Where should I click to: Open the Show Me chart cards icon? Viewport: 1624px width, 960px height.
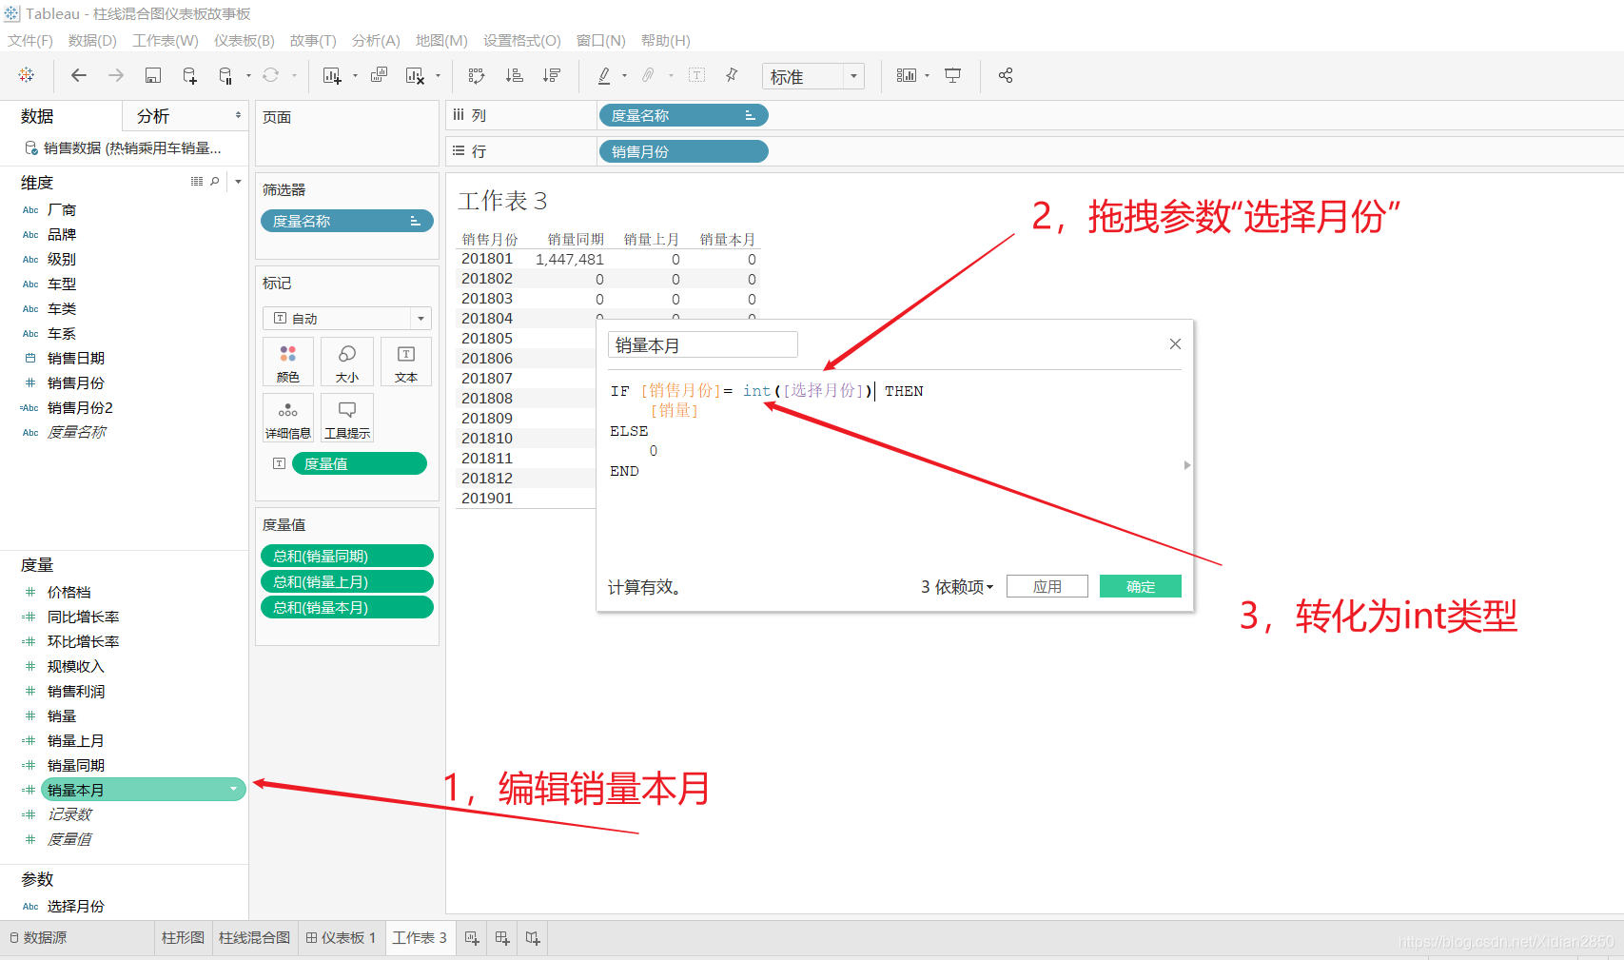pos(907,75)
